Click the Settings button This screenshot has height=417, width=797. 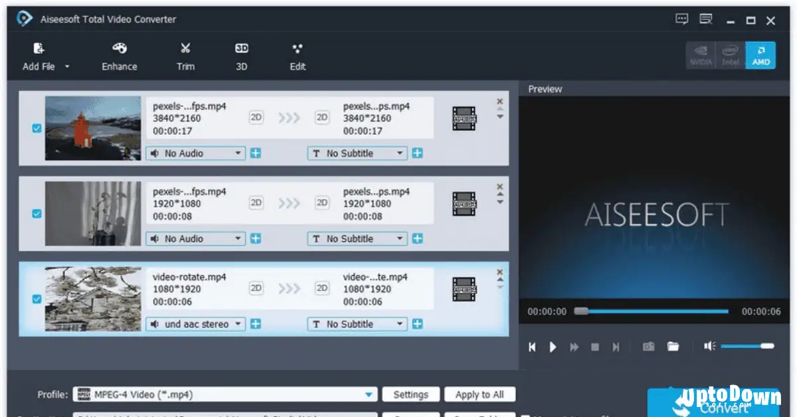point(410,394)
